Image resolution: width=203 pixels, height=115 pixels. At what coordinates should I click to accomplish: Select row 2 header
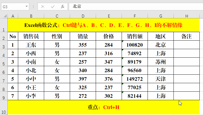(x=4, y=36)
